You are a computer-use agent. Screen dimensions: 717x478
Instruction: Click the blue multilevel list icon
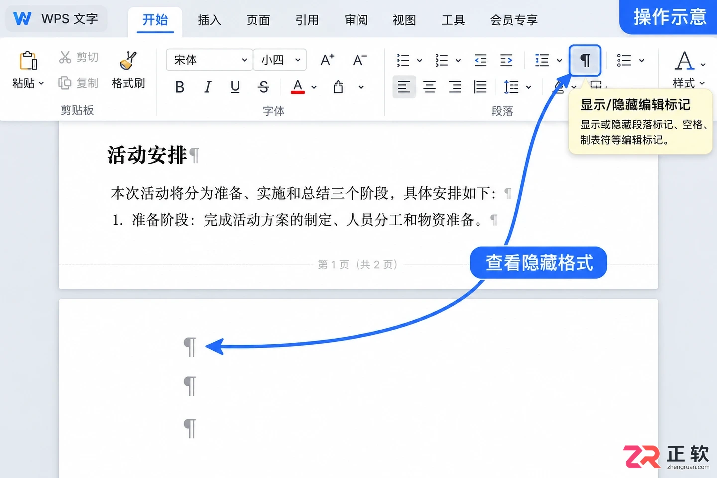pos(542,61)
